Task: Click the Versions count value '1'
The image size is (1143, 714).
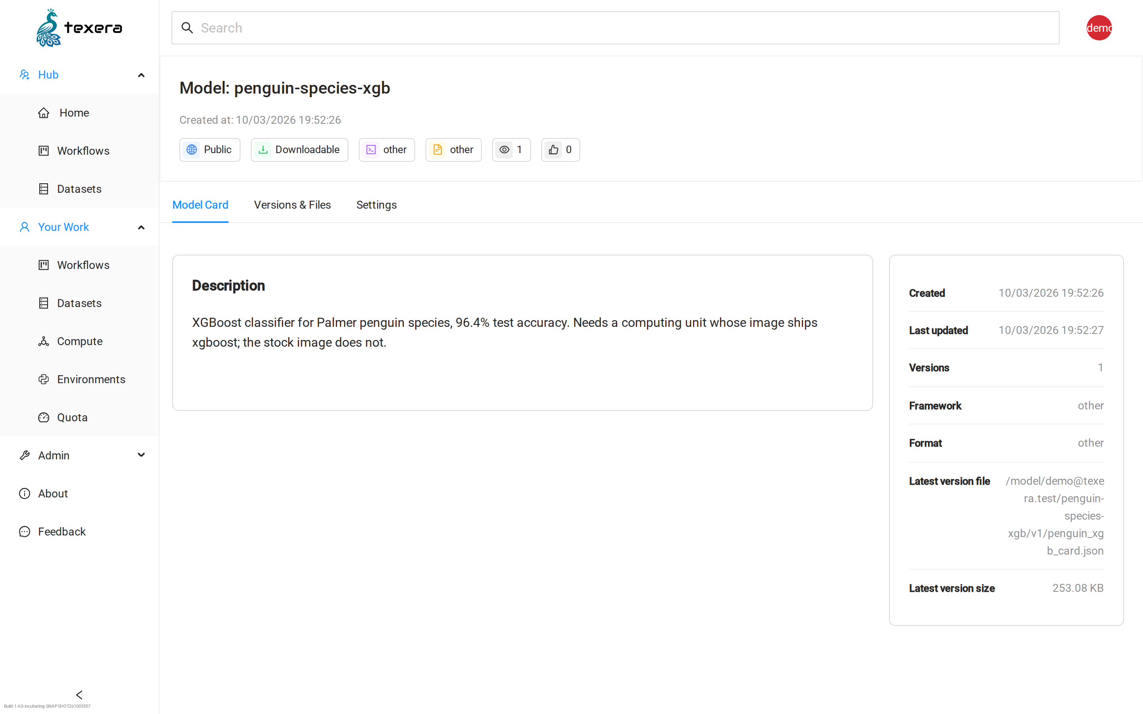Action: click(x=1101, y=367)
